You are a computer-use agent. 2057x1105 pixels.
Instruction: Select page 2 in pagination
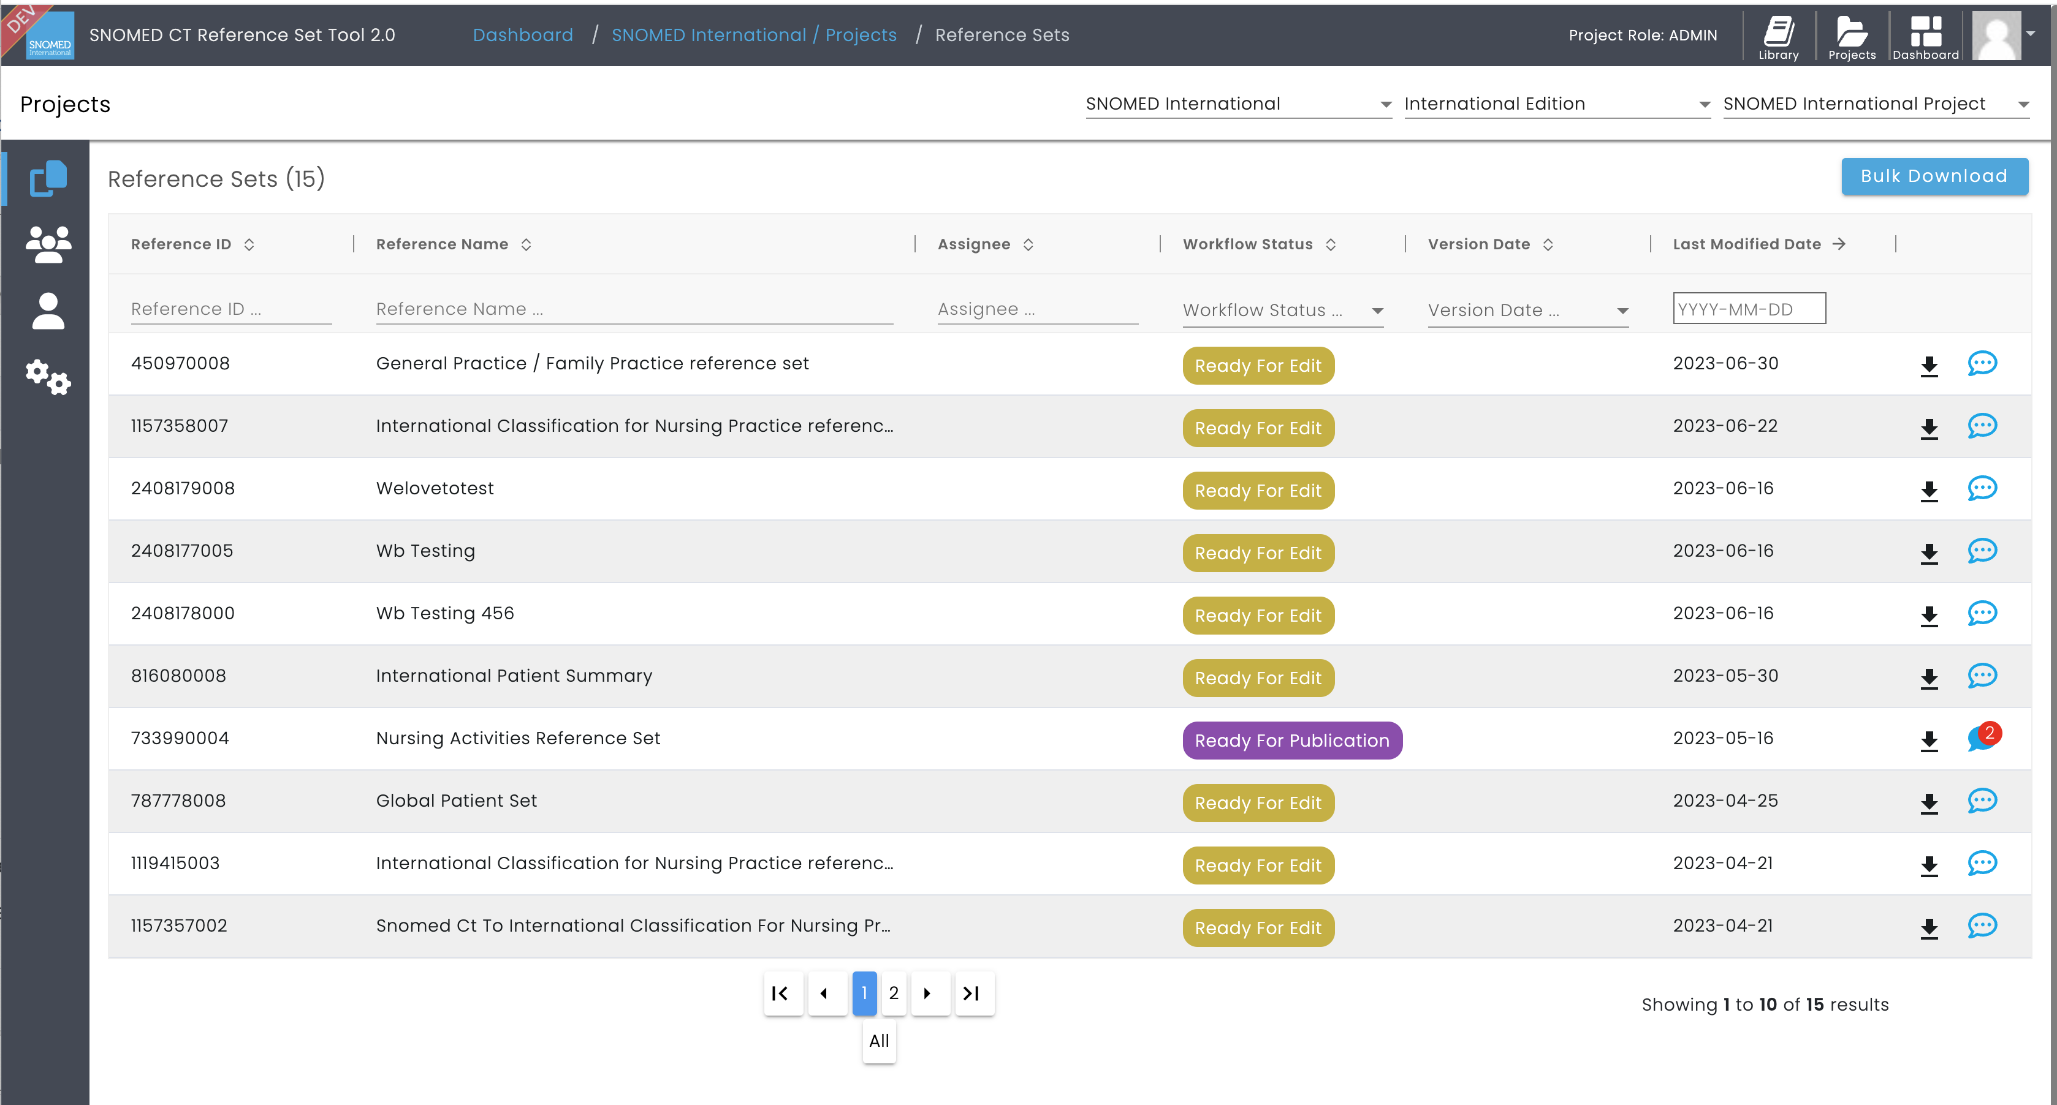click(894, 994)
